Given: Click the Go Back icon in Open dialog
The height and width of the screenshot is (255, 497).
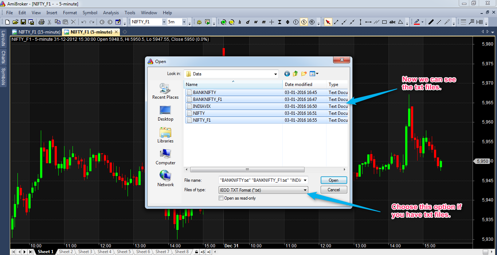Looking at the screenshot, I should click(x=287, y=74).
